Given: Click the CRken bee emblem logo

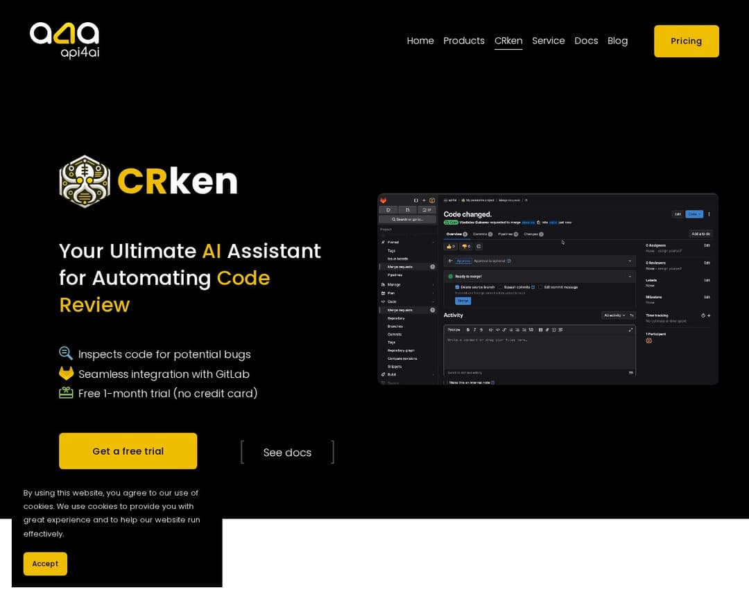Looking at the screenshot, I should click(x=85, y=182).
